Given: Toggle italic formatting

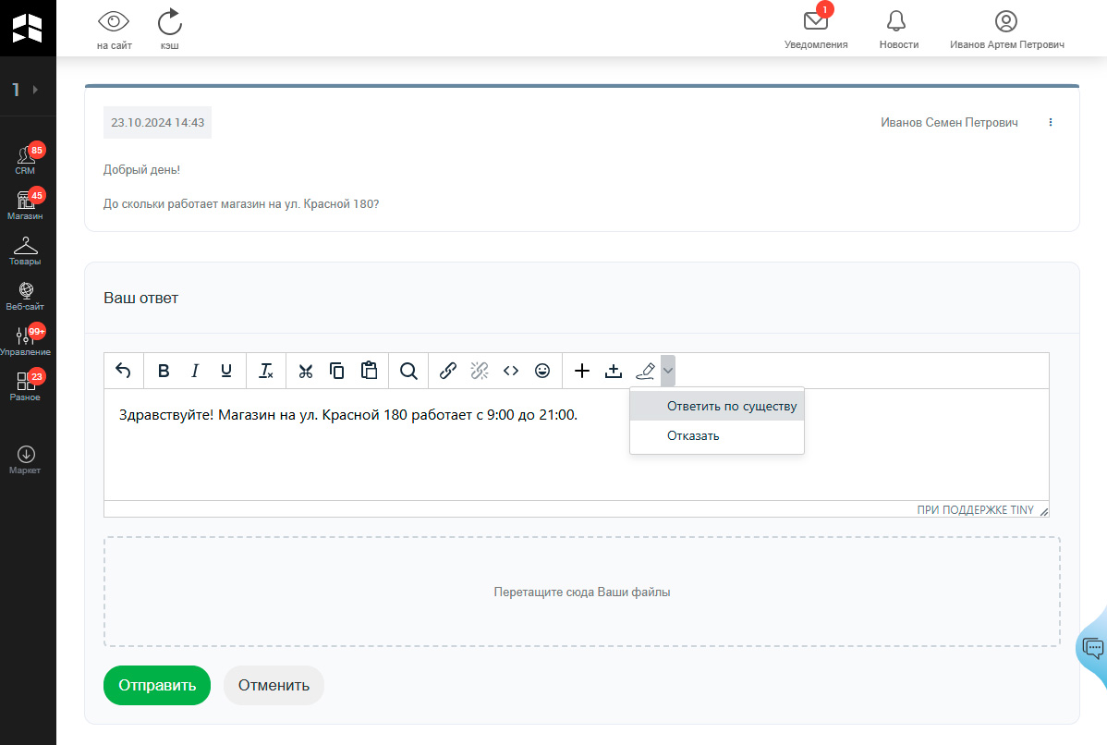Looking at the screenshot, I should [x=195, y=371].
